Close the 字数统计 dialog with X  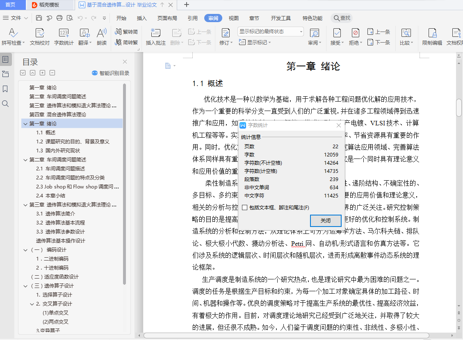click(339, 125)
